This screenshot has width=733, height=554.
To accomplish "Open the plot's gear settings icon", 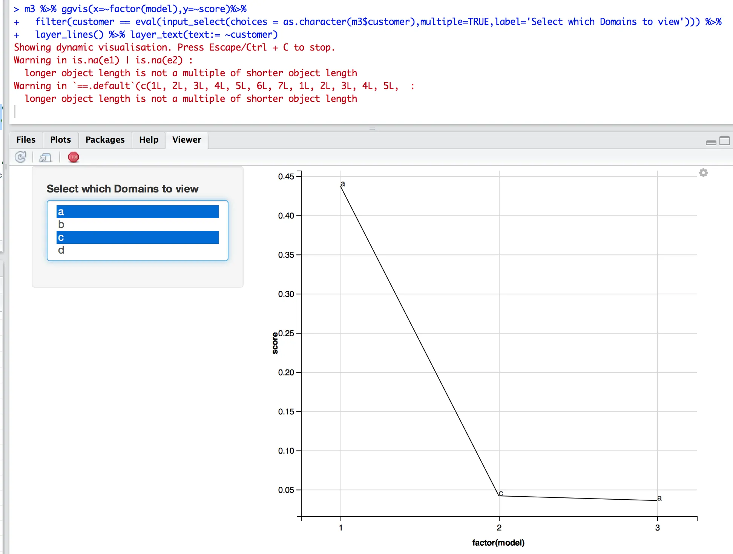I will tap(703, 173).
